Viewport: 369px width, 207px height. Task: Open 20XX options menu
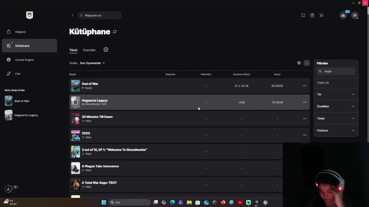[305, 135]
